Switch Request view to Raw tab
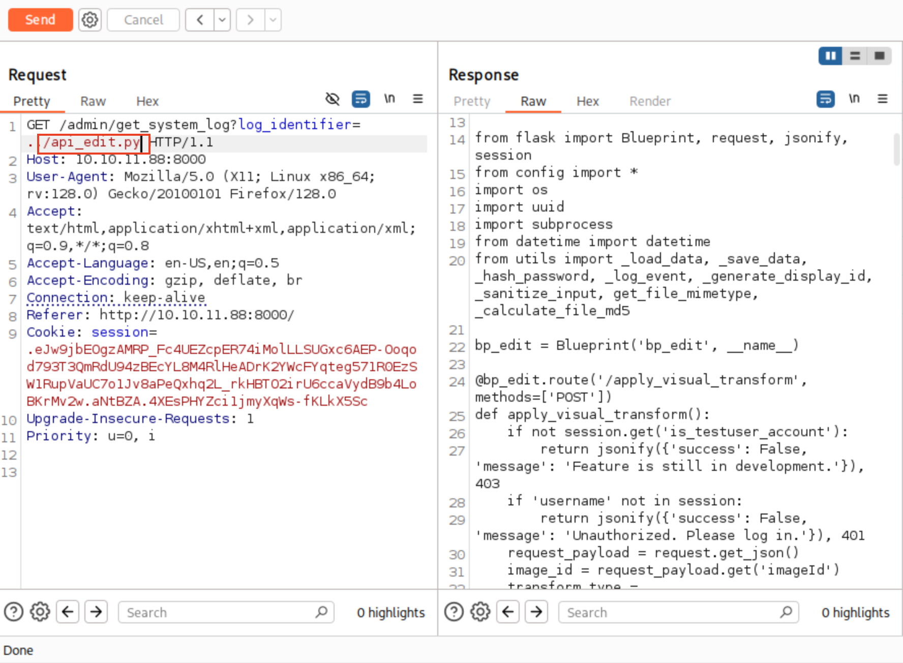This screenshot has height=663, width=903. point(93,101)
